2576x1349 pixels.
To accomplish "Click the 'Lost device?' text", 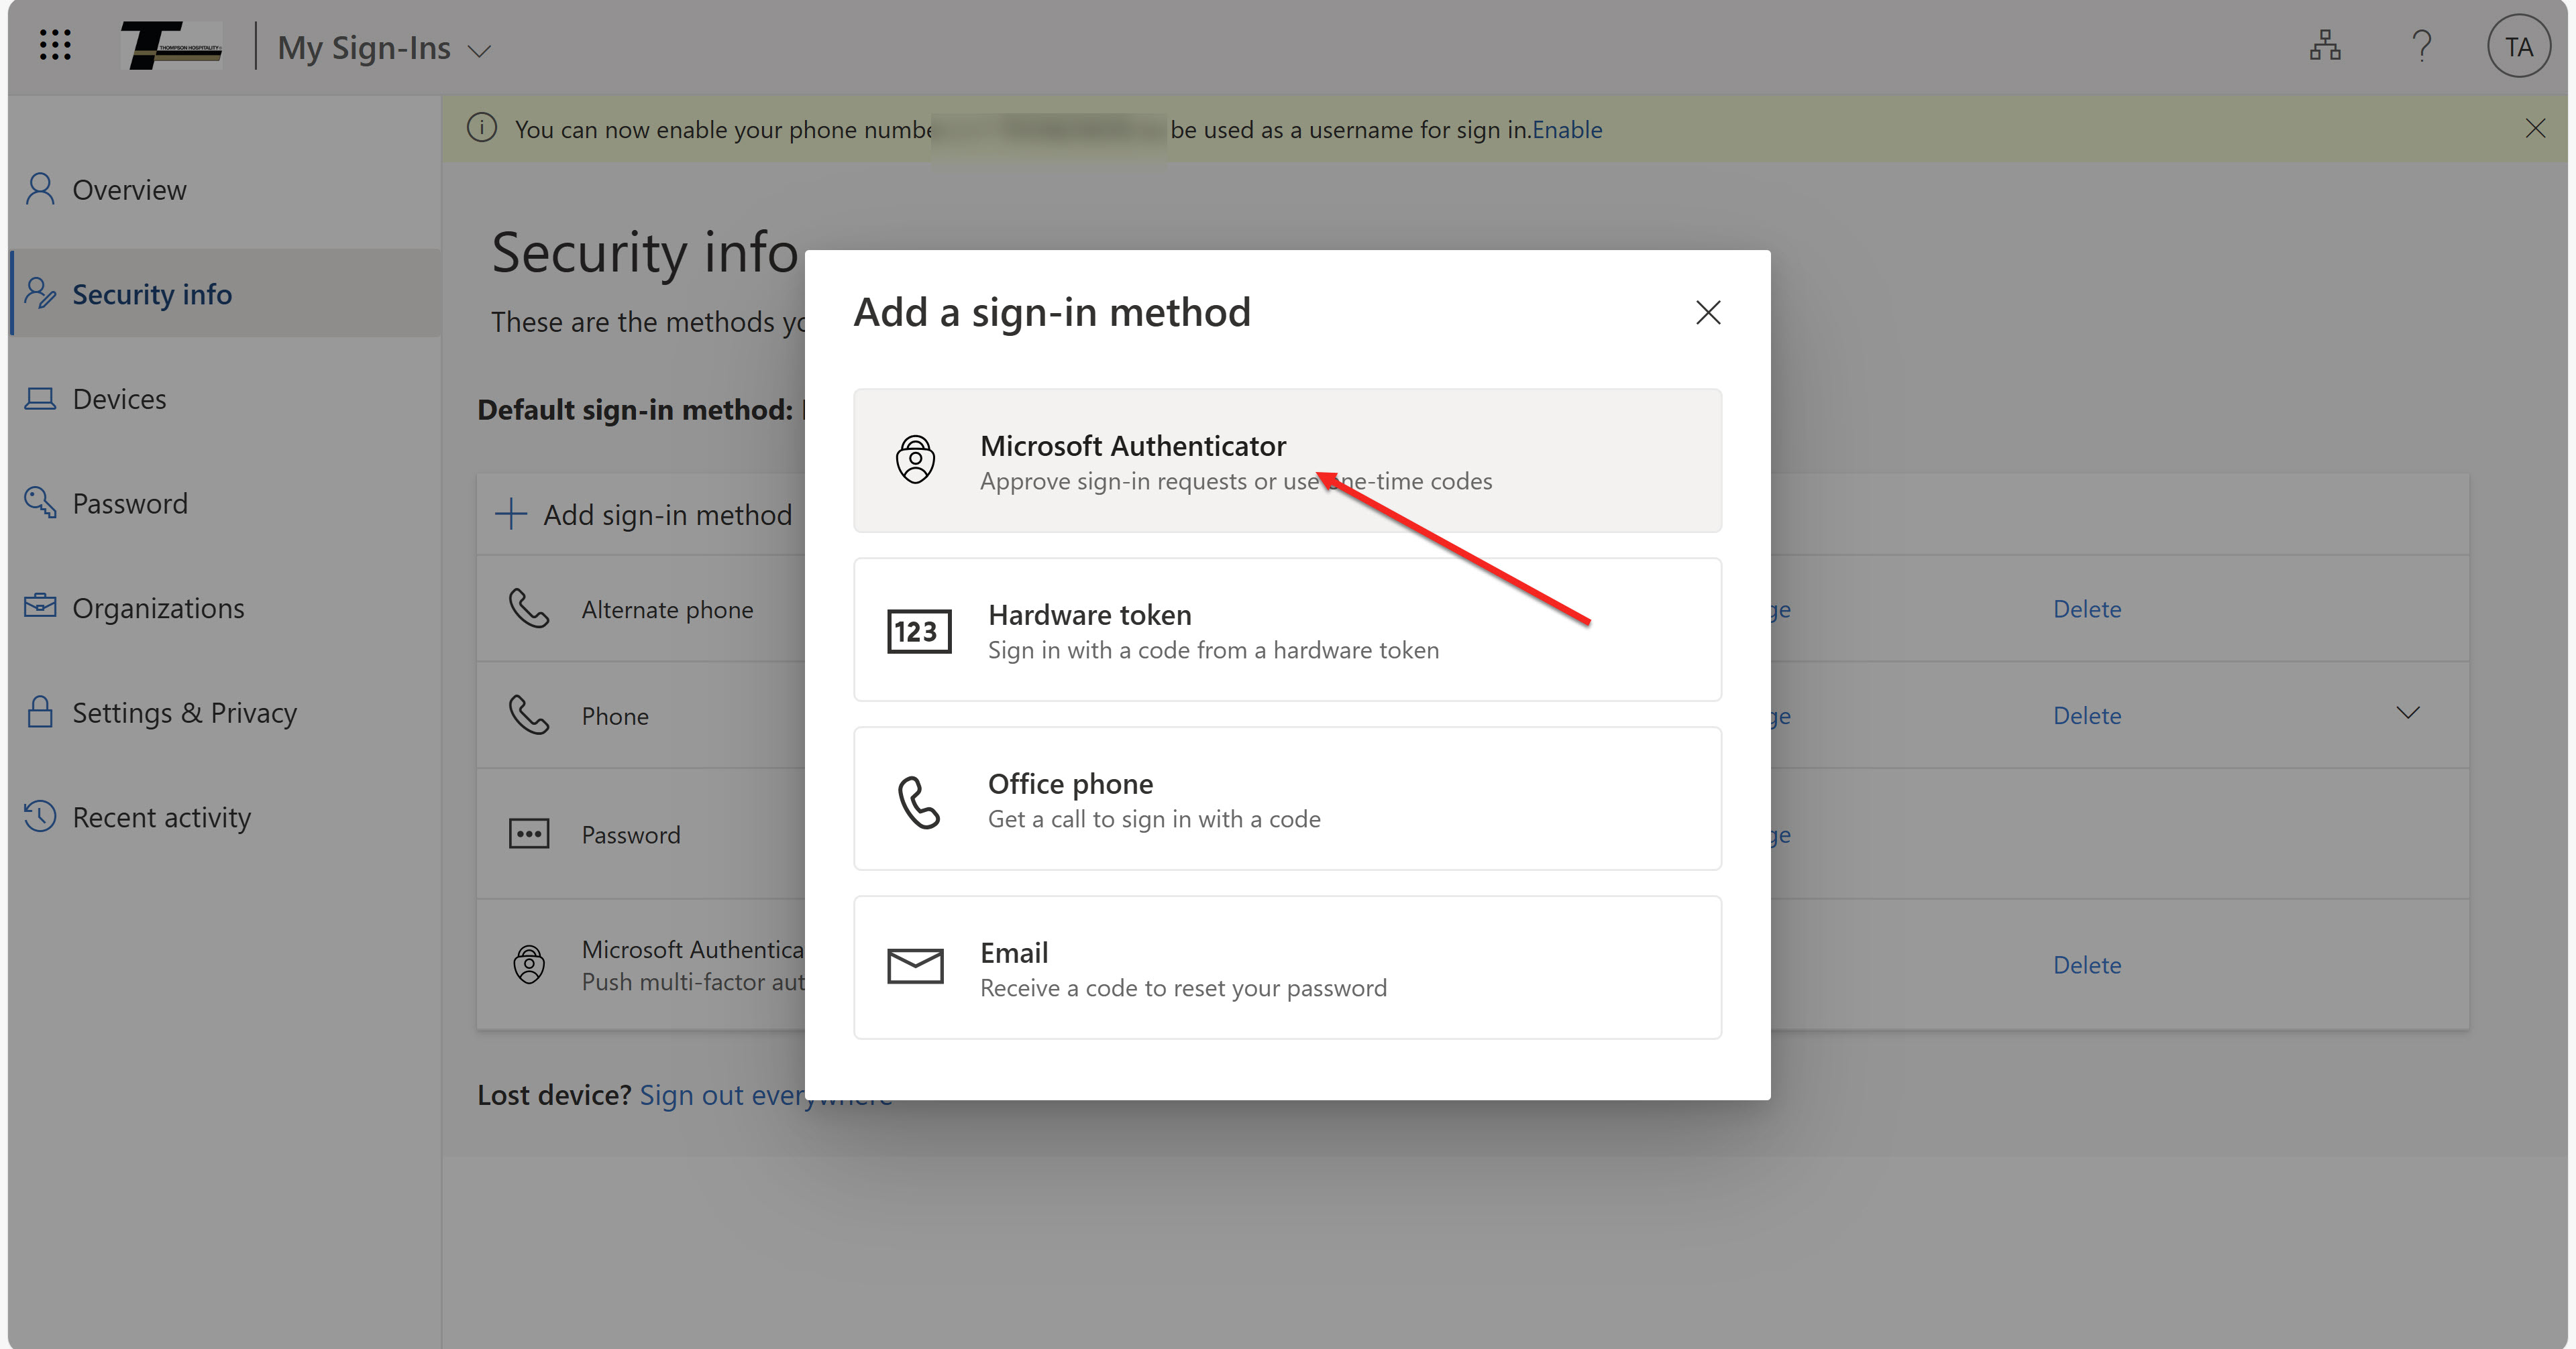I will (553, 1095).
